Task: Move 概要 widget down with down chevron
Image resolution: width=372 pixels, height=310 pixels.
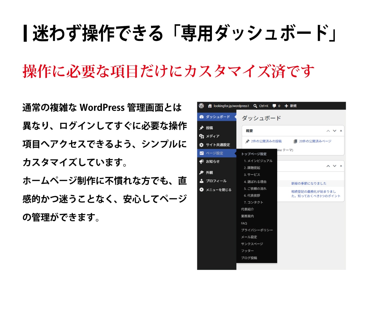Action: [334, 131]
